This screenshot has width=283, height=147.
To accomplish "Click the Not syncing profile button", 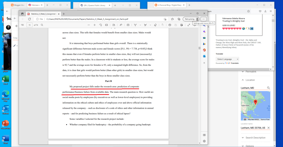I will [x=191, y=19].
